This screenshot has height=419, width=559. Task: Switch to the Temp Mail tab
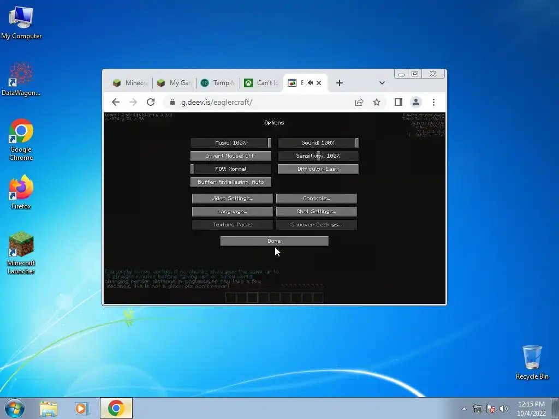coord(218,83)
